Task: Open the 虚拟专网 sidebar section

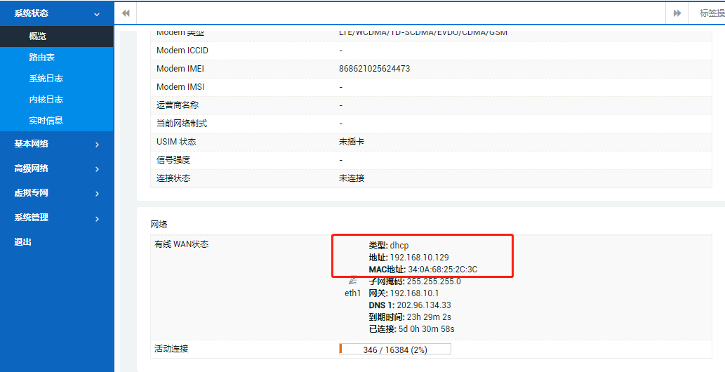Action: pos(32,193)
